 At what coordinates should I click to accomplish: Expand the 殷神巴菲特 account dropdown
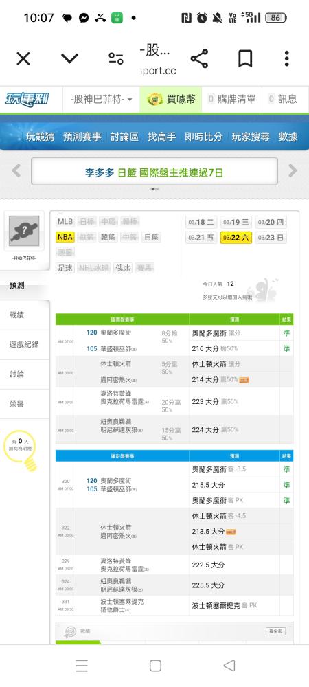tap(102, 100)
